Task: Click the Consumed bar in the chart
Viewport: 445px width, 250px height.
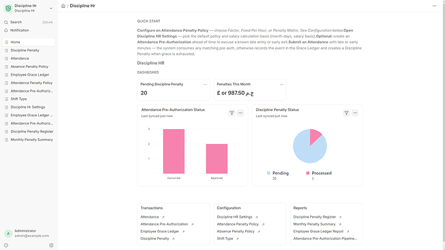Action: (173, 151)
